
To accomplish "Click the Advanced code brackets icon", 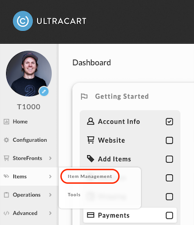I will coord(7,213).
